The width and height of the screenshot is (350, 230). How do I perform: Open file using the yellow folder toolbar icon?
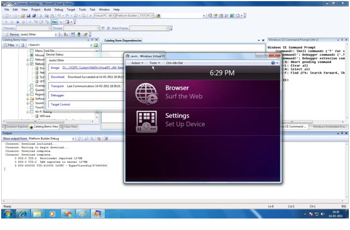click(23, 16)
